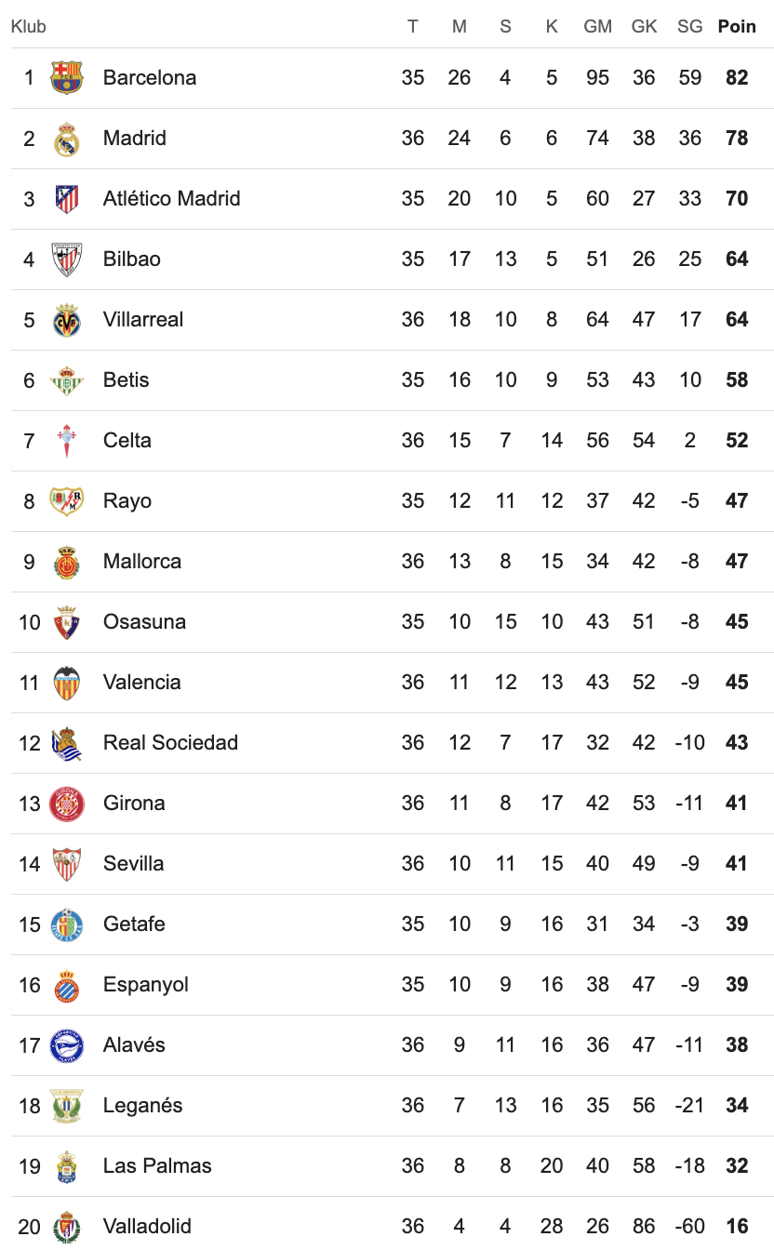Click the Real Sociedad team name
774x1250 pixels.
[x=170, y=743]
